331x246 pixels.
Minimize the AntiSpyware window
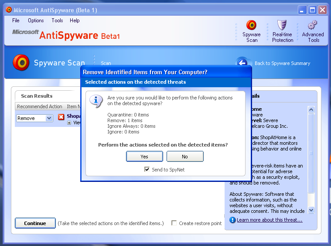pyautogui.click(x=302, y=10)
